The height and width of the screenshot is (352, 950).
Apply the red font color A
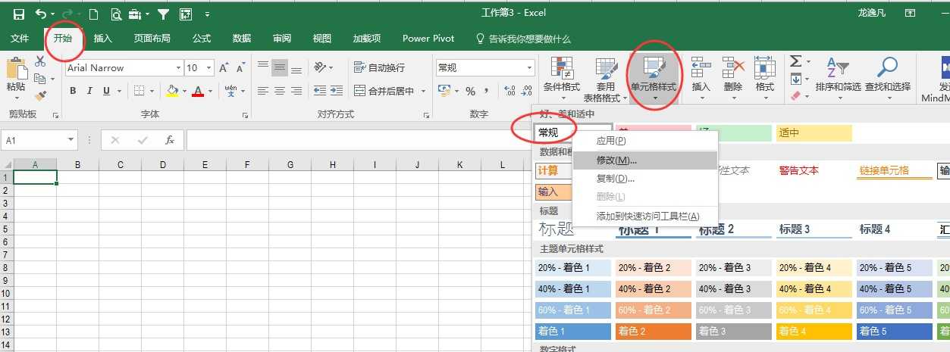click(x=198, y=92)
